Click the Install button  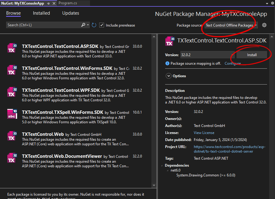click(x=252, y=55)
